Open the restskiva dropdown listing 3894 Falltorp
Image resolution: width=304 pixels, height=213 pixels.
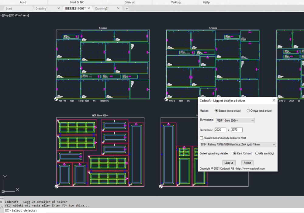tap(273, 144)
